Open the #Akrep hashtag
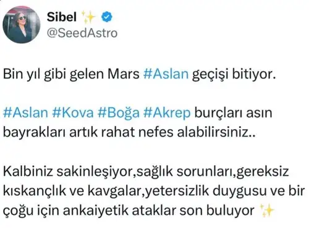 (x=167, y=113)
